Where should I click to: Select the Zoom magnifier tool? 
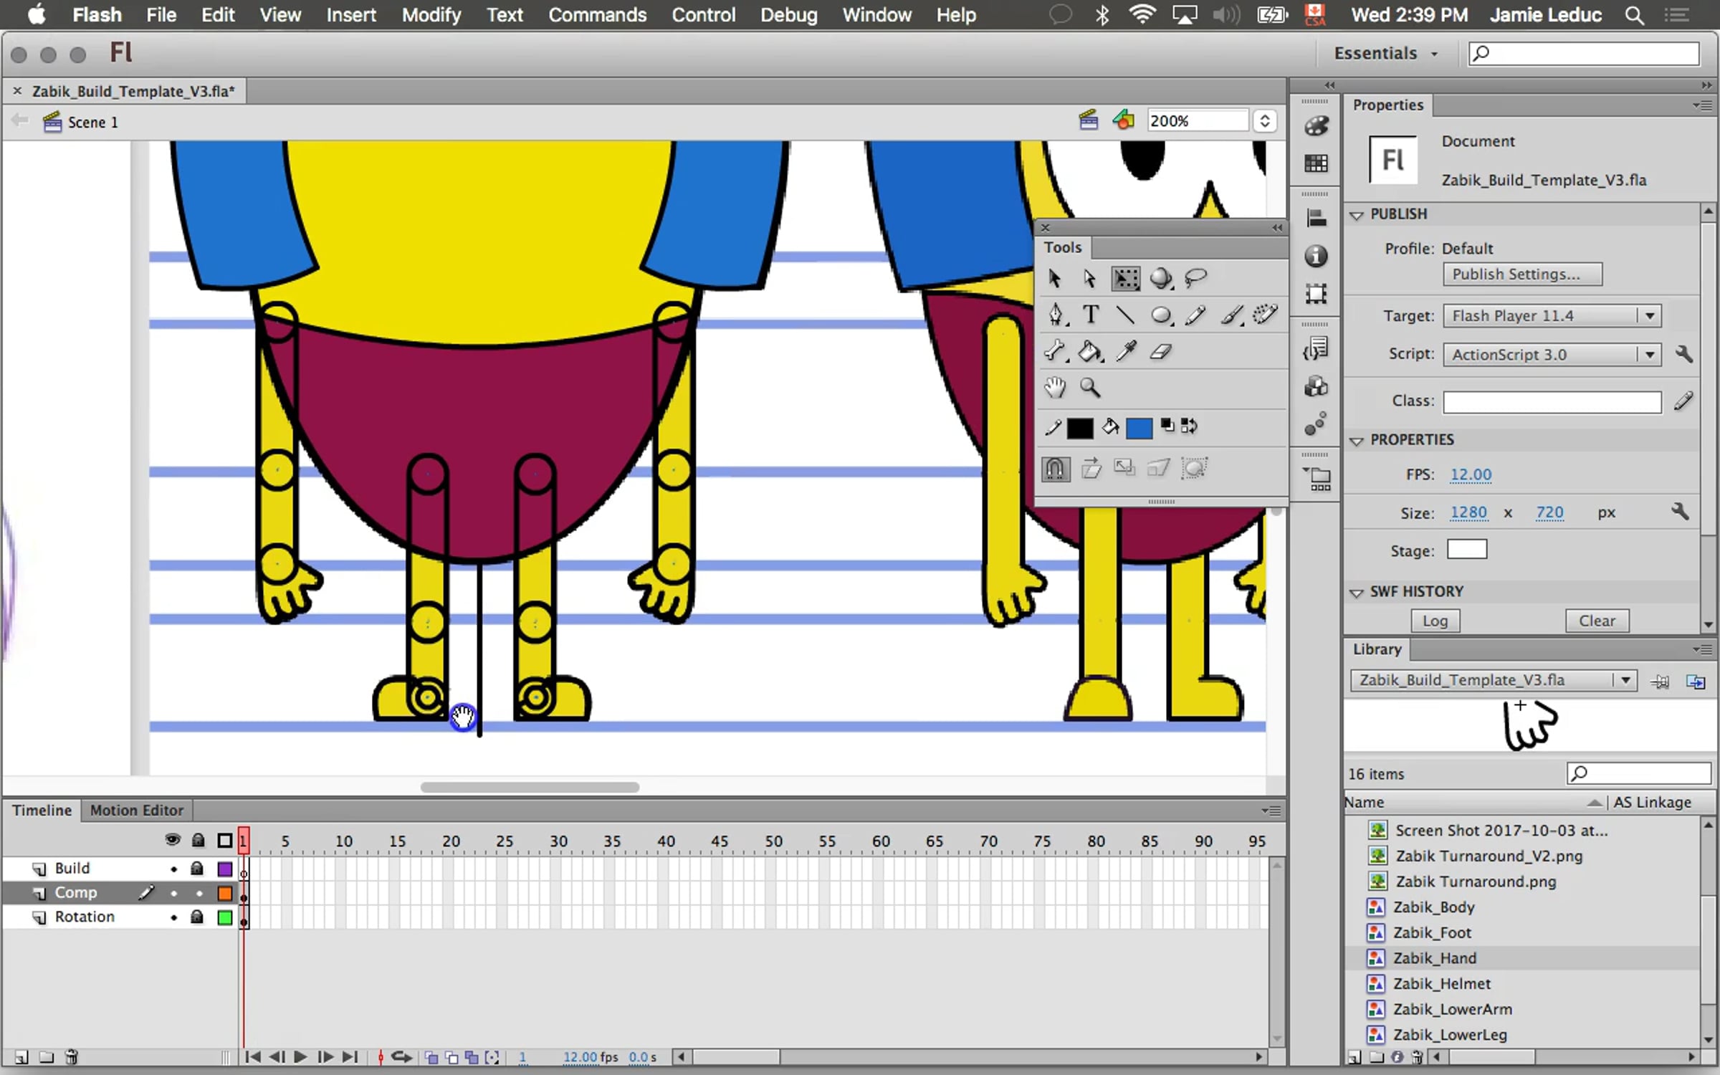click(1090, 388)
